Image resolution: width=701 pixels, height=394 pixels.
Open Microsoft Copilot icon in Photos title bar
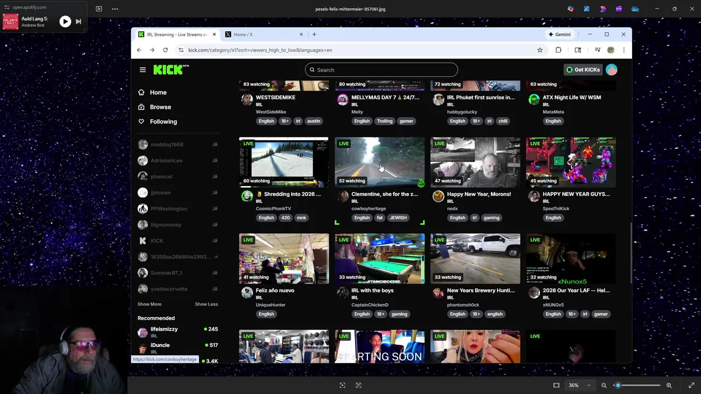tap(571, 9)
